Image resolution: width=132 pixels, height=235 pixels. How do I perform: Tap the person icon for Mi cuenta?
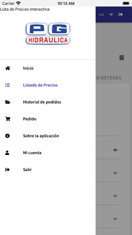coord(7,153)
